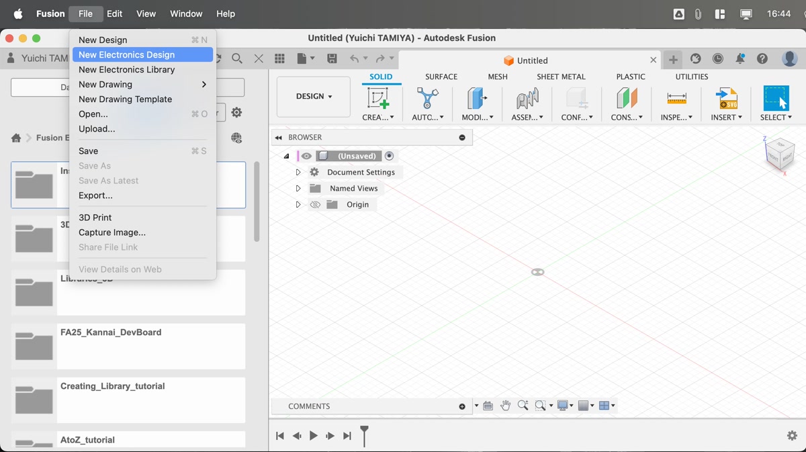This screenshot has height=452, width=806.
Task: Click the Configure tool icon
Action: [x=576, y=99]
